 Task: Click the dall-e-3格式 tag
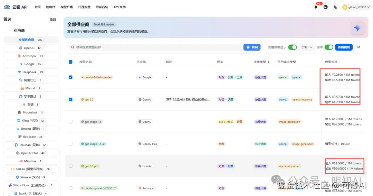226,122
